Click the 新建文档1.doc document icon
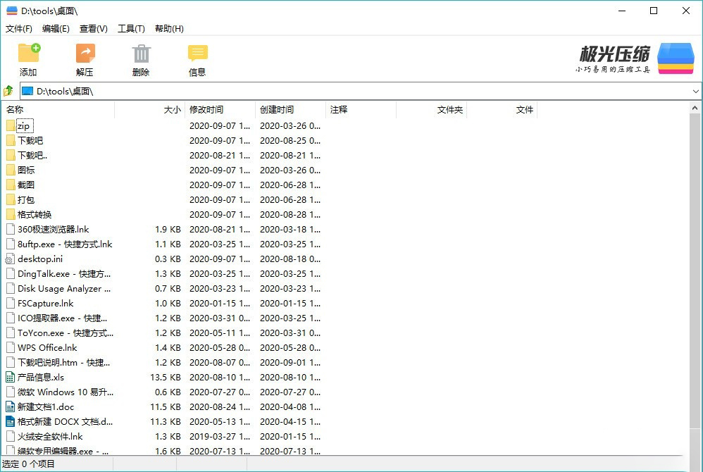Screen dimensions: 703x472 click(10, 407)
